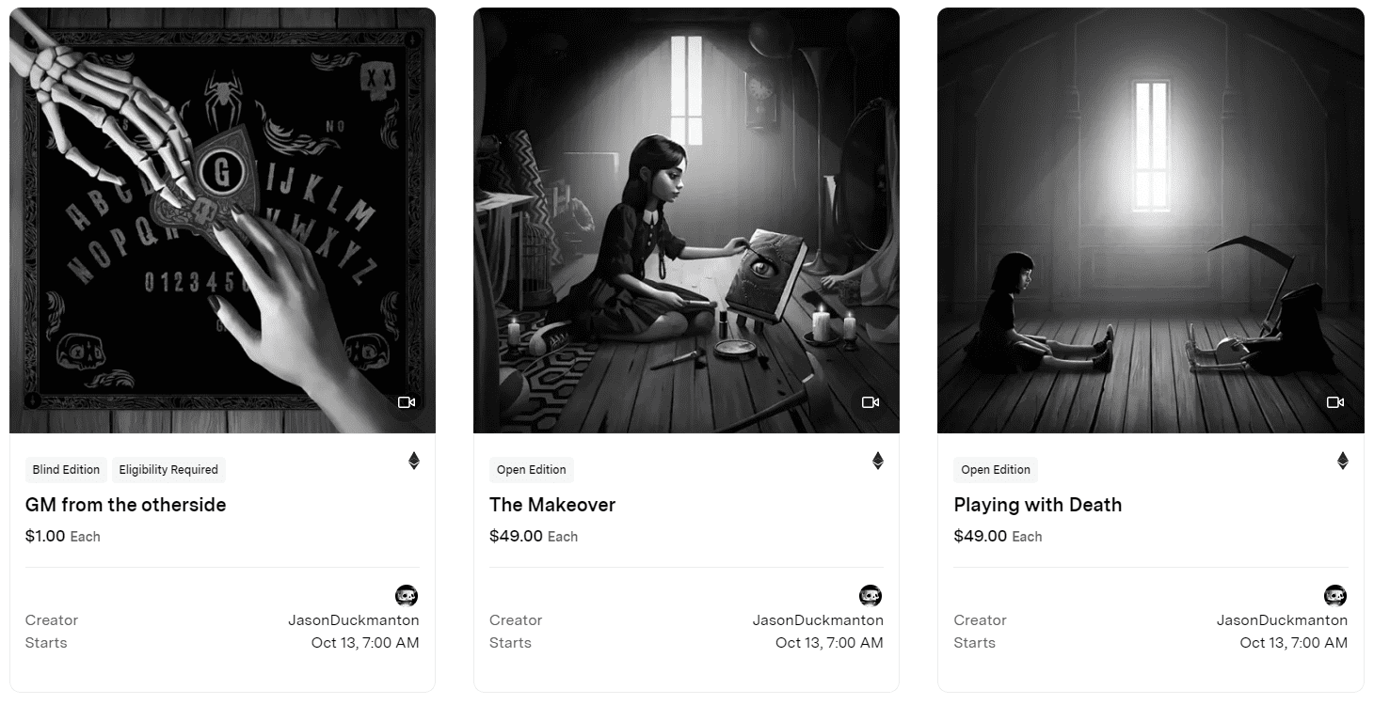Open JasonDuckmanton's avatar on The Makeover card

pyautogui.click(x=871, y=595)
